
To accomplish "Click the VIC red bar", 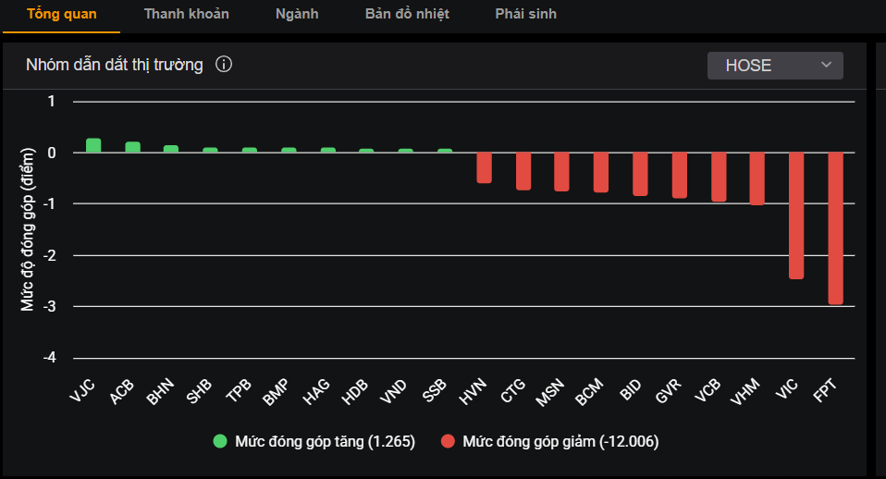I will coord(796,215).
